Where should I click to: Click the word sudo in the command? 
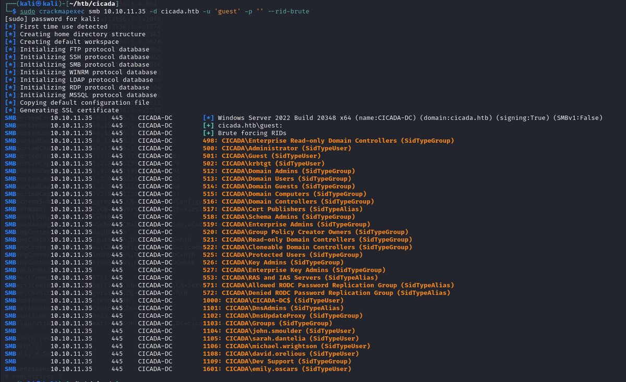[x=28, y=11]
